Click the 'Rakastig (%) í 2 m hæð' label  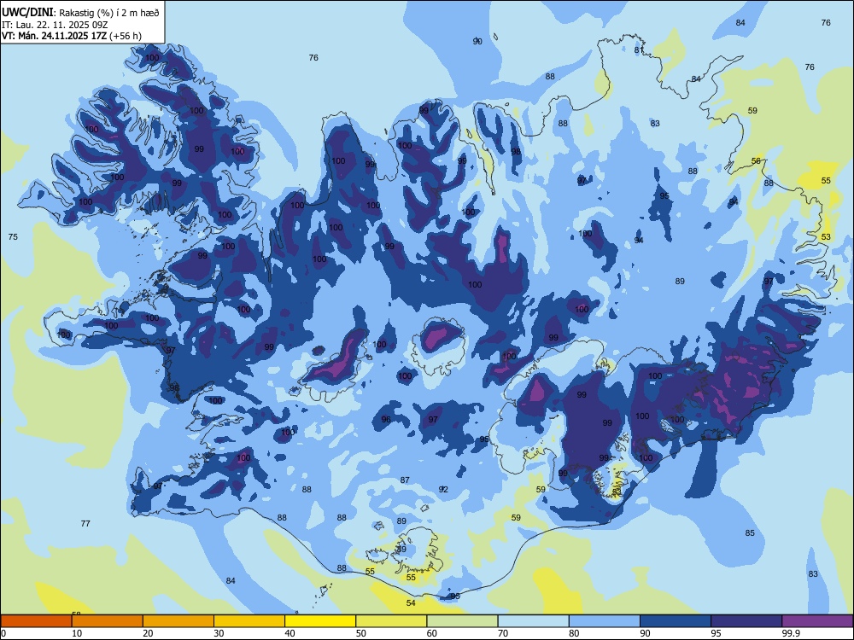(109, 13)
